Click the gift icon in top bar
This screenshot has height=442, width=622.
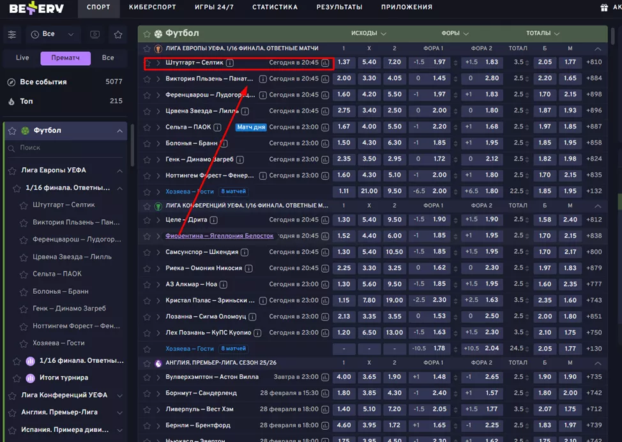point(604,8)
